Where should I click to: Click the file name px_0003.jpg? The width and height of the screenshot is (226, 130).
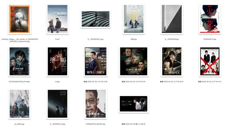tap(19, 124)
